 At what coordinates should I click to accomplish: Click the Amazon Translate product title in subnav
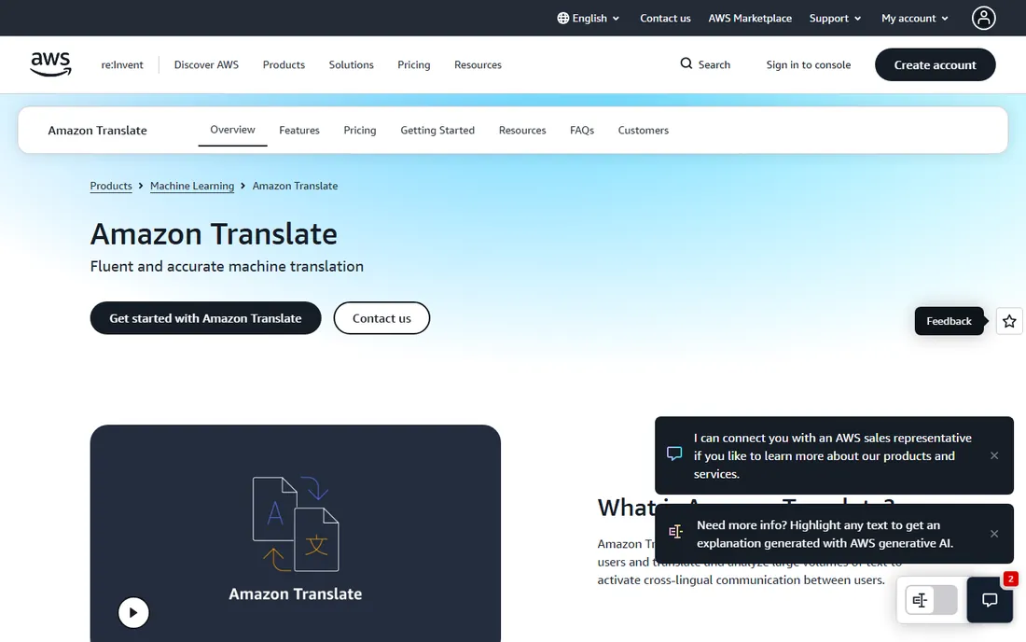(x=98, y=130)
